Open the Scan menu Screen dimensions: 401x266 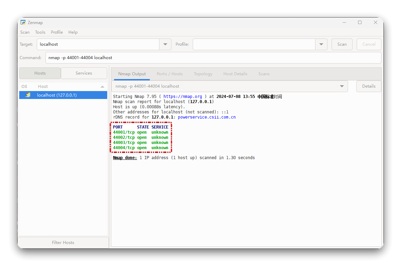[x=25, y=32]
